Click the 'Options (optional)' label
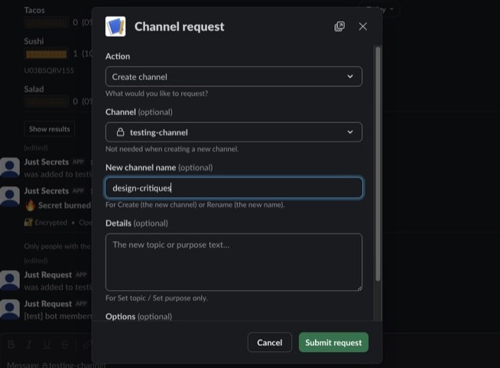The height and width of the screenshot is (368, 500). tap(138, 316)
